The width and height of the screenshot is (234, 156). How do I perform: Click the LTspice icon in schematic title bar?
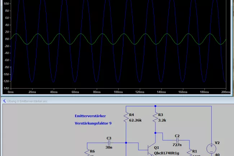point(4,101)
